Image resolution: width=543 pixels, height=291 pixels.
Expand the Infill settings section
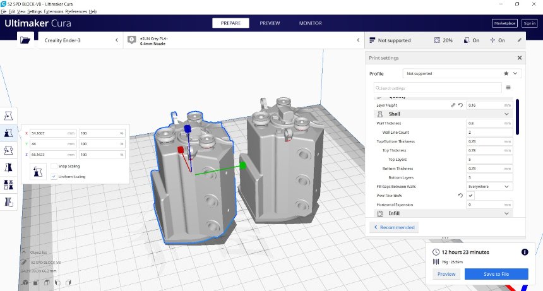click(443, 213)
